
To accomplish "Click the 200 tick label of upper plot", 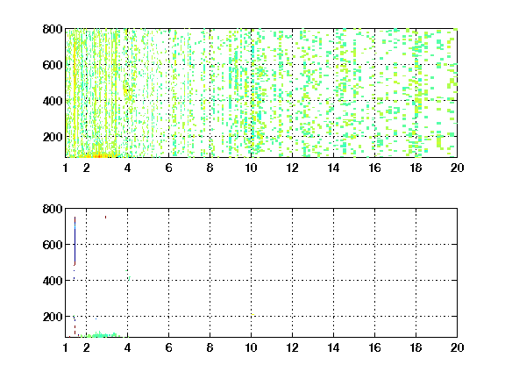I will tap(53, 137).
